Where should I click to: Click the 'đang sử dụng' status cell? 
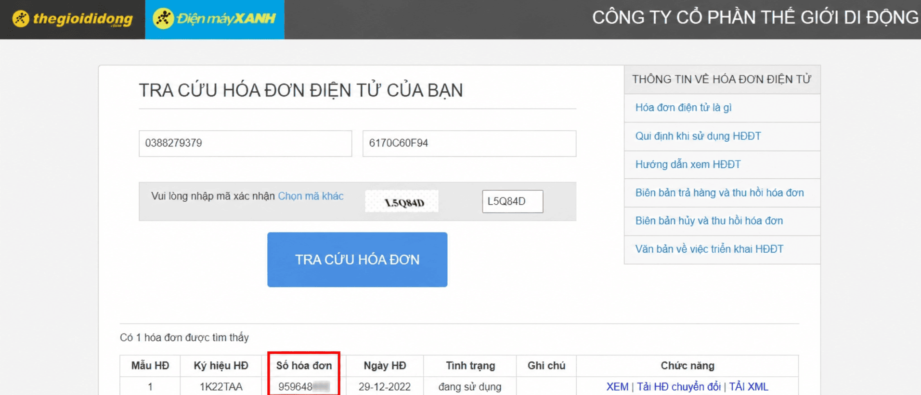tap(470, 387)
